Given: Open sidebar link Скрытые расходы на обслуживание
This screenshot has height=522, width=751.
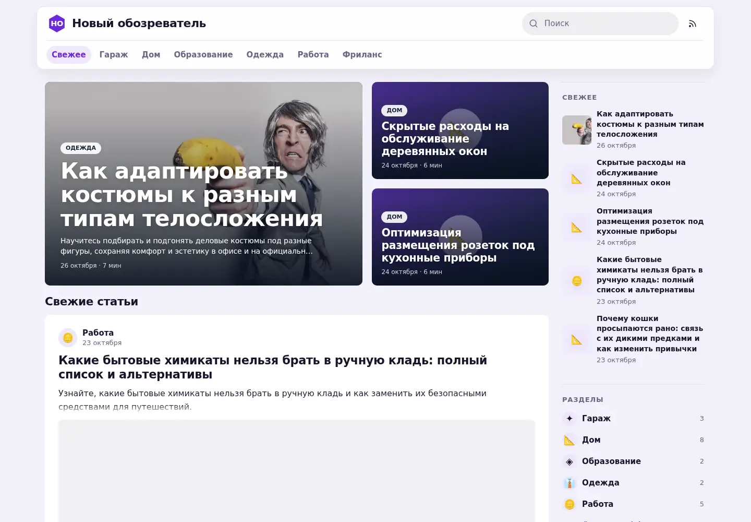Looking at the screenshot, I should tap(641, 173).
